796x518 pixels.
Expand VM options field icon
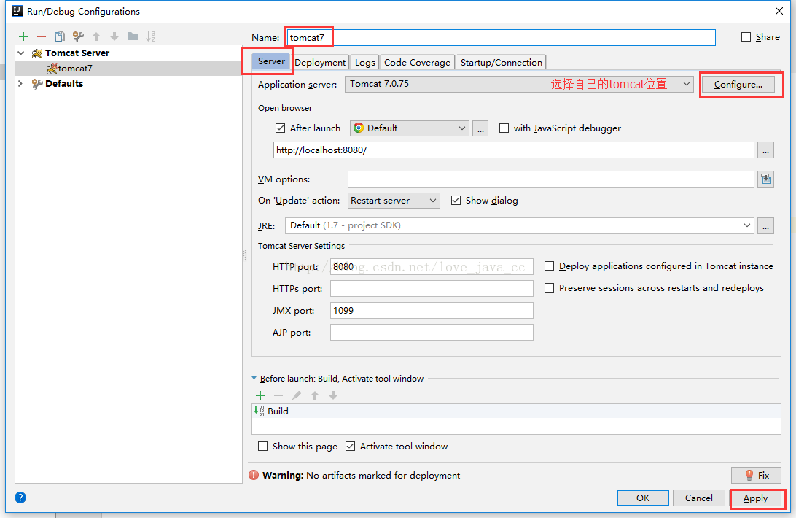[x=765, y=179]
